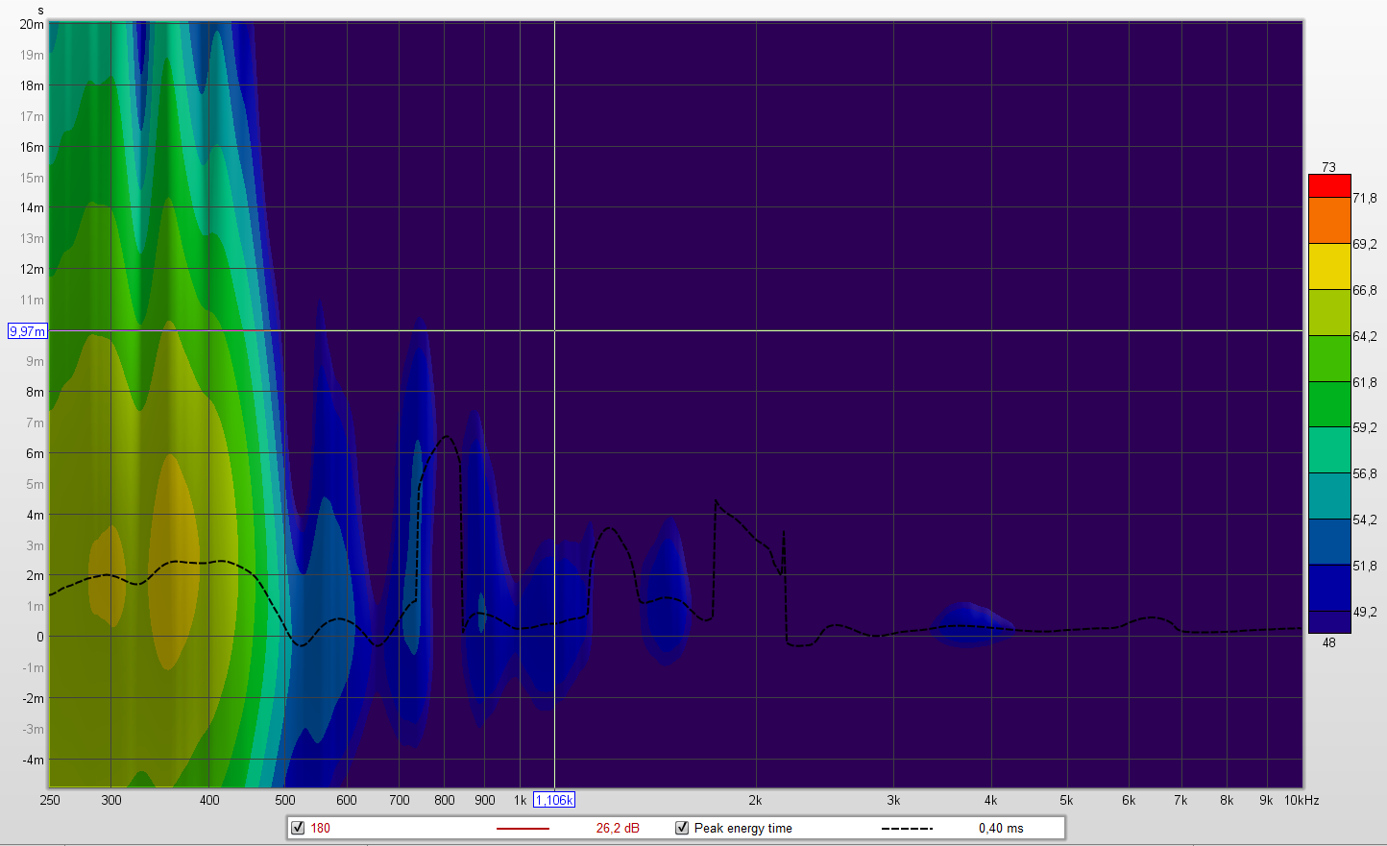Click the yellow-green swatch below 66,8
1387x846 pixels.
(1329, 313)
